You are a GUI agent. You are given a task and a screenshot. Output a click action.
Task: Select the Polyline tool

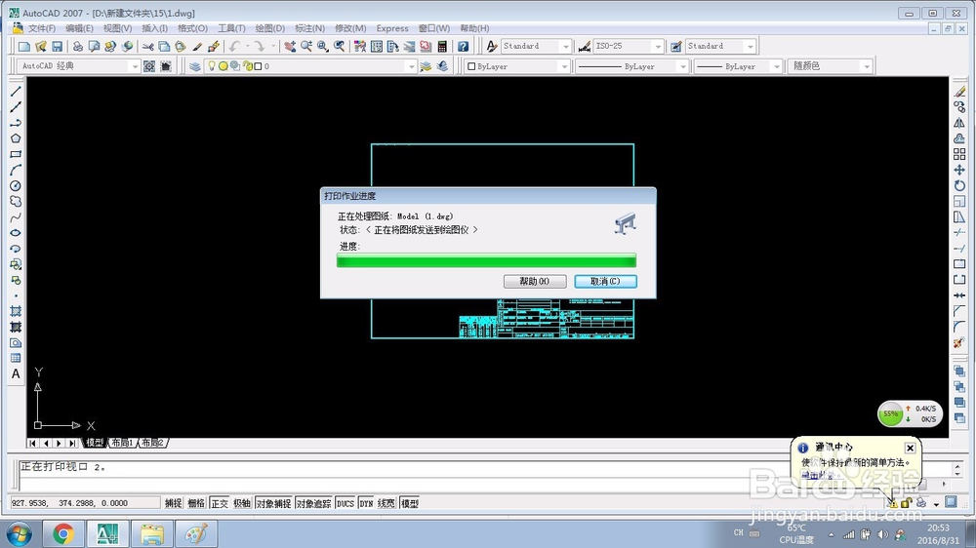click(x=17, y=123)
